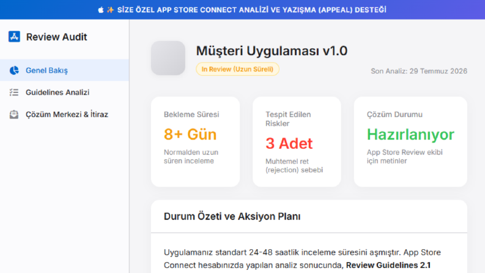The width and height of the screenshot is (485, 273).
Task: Click the Son Analiz: 29 Temmuz 2026 text
Action: (x=419, y=71)
